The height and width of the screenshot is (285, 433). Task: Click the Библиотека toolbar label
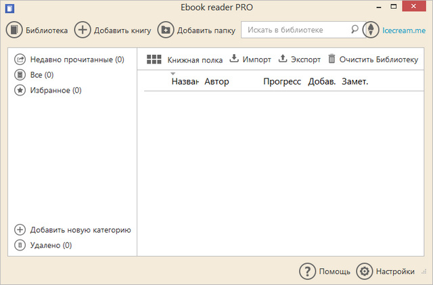[x=47, y=30]
